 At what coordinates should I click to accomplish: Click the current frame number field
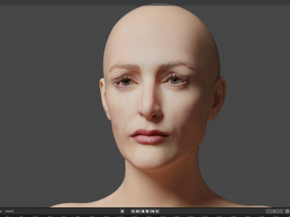pyautogui.click(x=274, y=211)
